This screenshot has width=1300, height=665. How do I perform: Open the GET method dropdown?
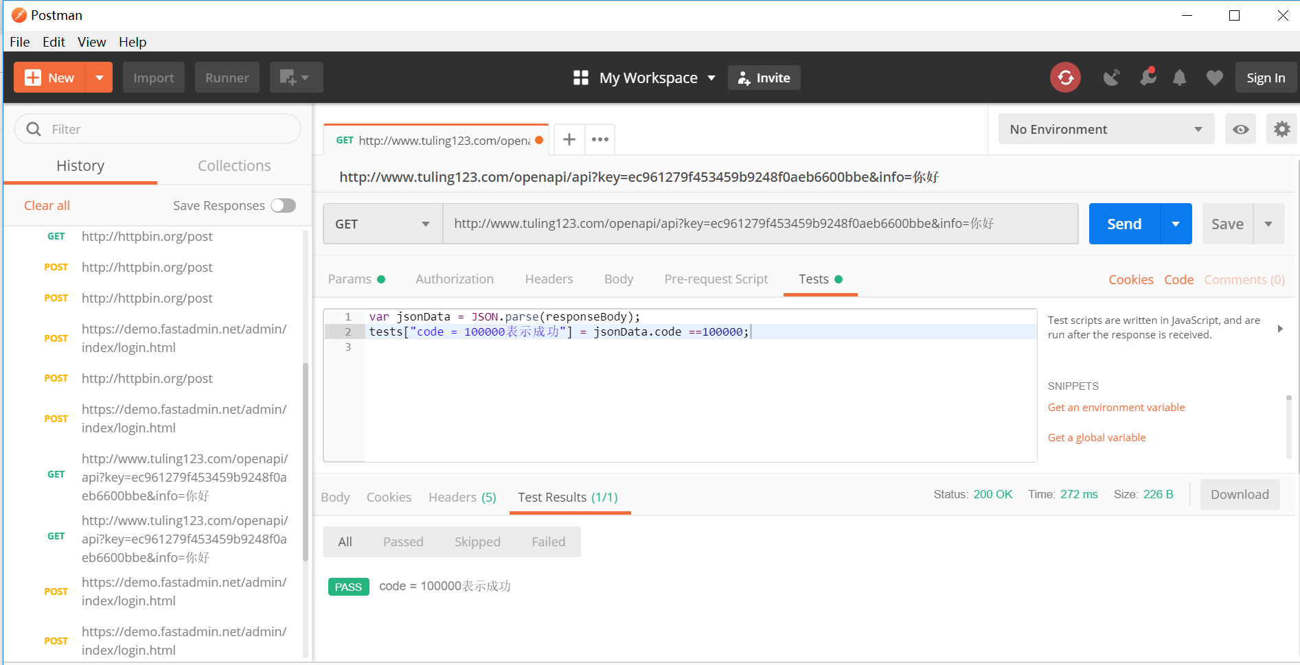pyautogui.click(x=383, y=224)
